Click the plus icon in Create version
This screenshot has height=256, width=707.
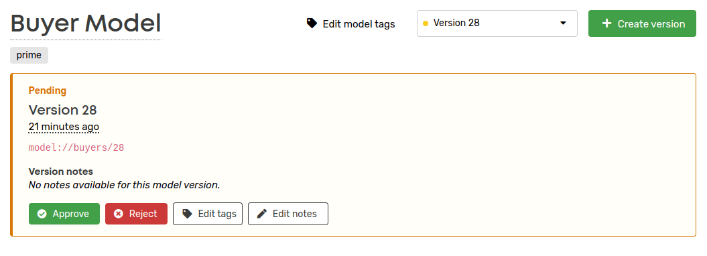click(x=607, y=23)
